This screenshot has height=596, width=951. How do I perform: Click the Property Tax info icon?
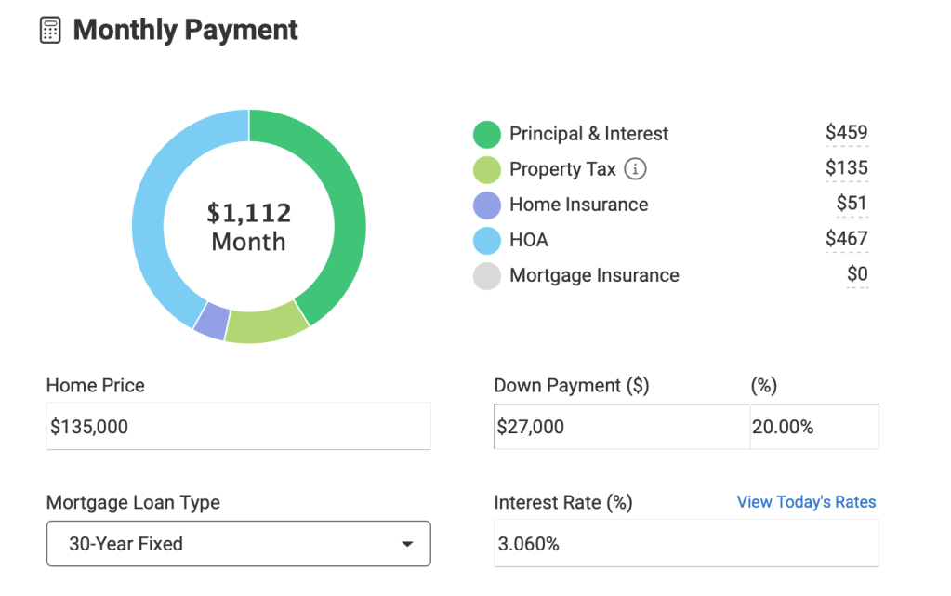coord(635,169)
